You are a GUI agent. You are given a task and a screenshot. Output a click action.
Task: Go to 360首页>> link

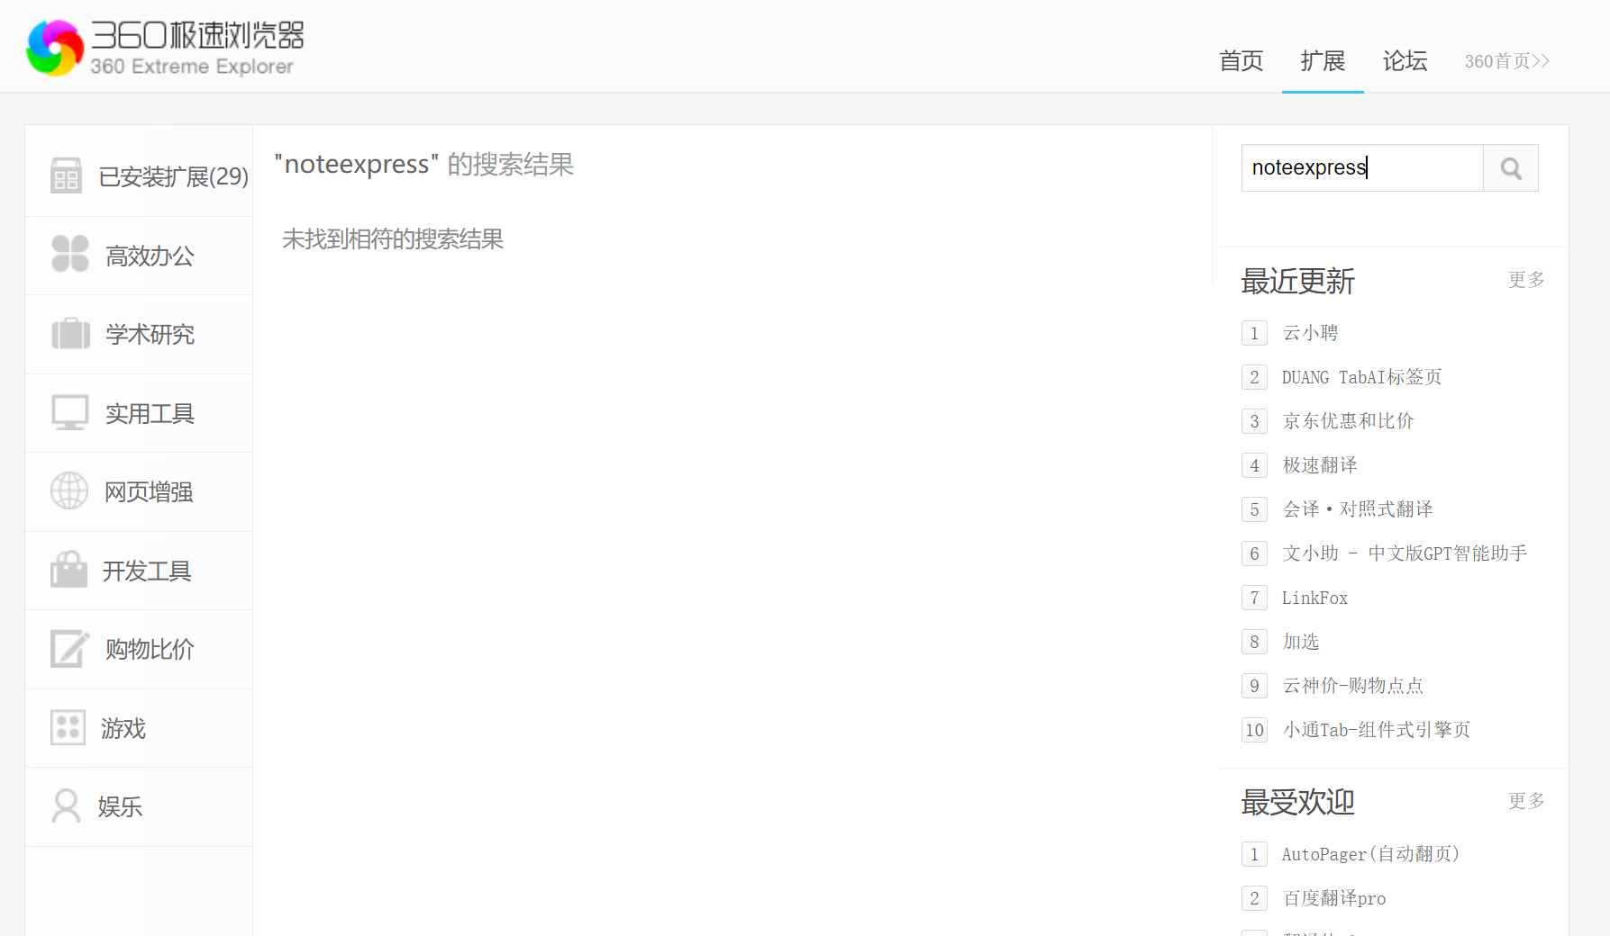[1506, 61]
